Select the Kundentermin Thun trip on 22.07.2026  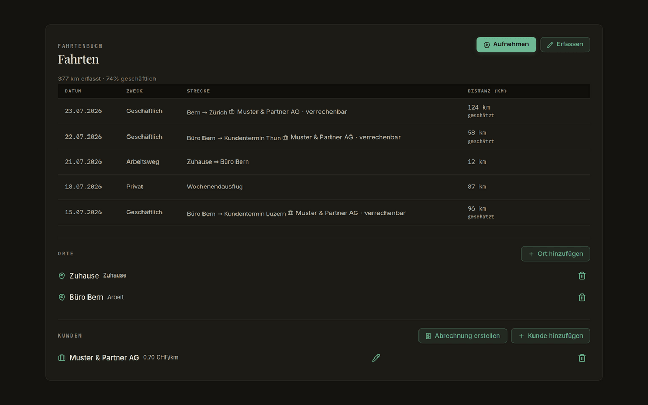coord(324,137)
